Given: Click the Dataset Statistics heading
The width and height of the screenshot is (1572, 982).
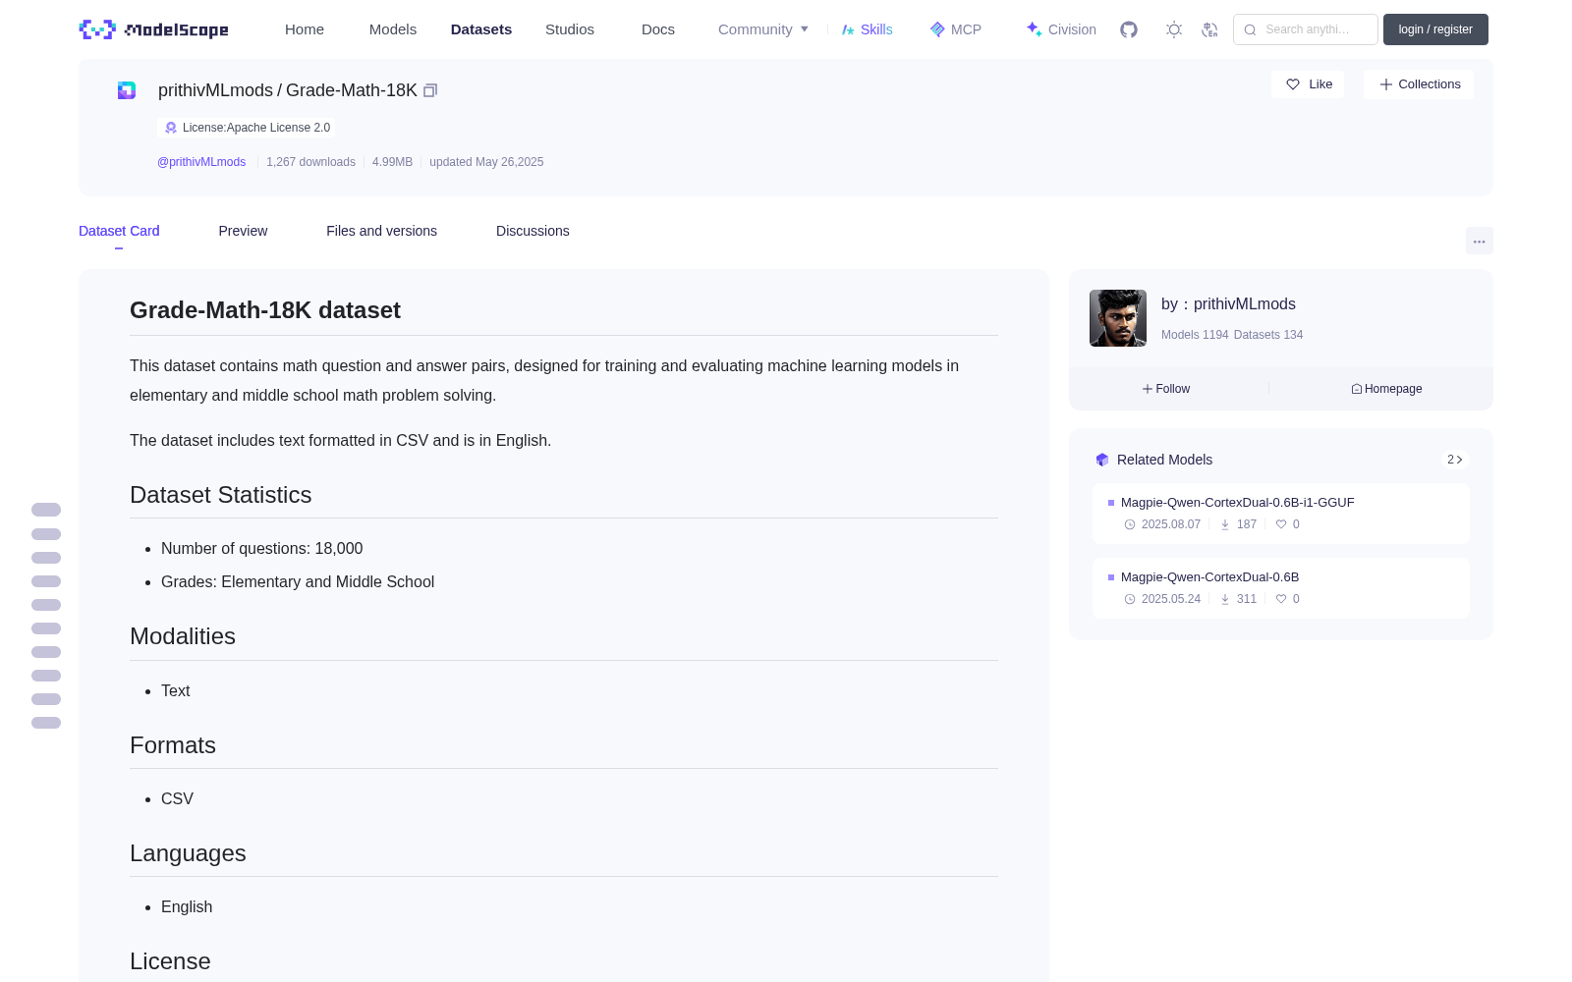Looking at the screenshot, I should coord(221,495).
